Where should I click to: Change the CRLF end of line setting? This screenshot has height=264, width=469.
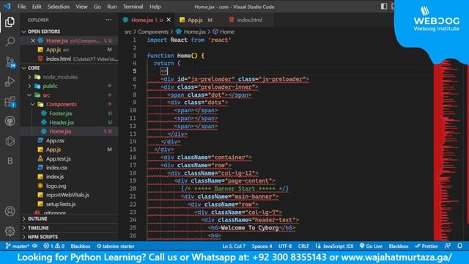[303, 246]
